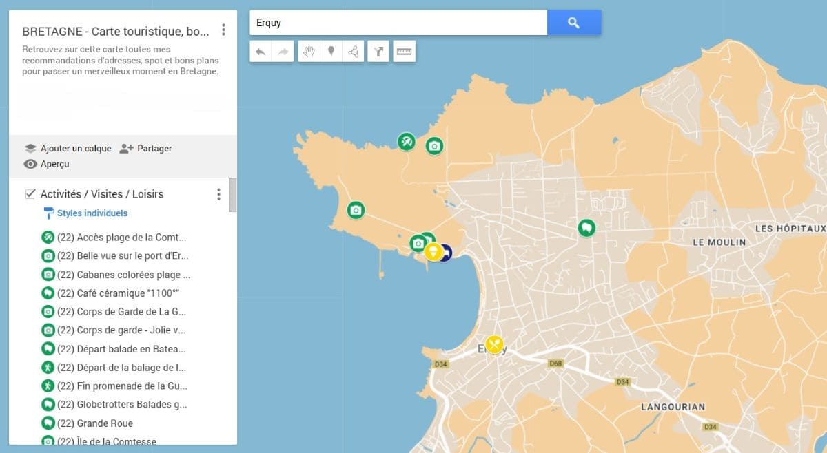The width and height of the screenshot is (827, 453).
Task: Click the redo arrow in map toolbar
Action: 283,52
